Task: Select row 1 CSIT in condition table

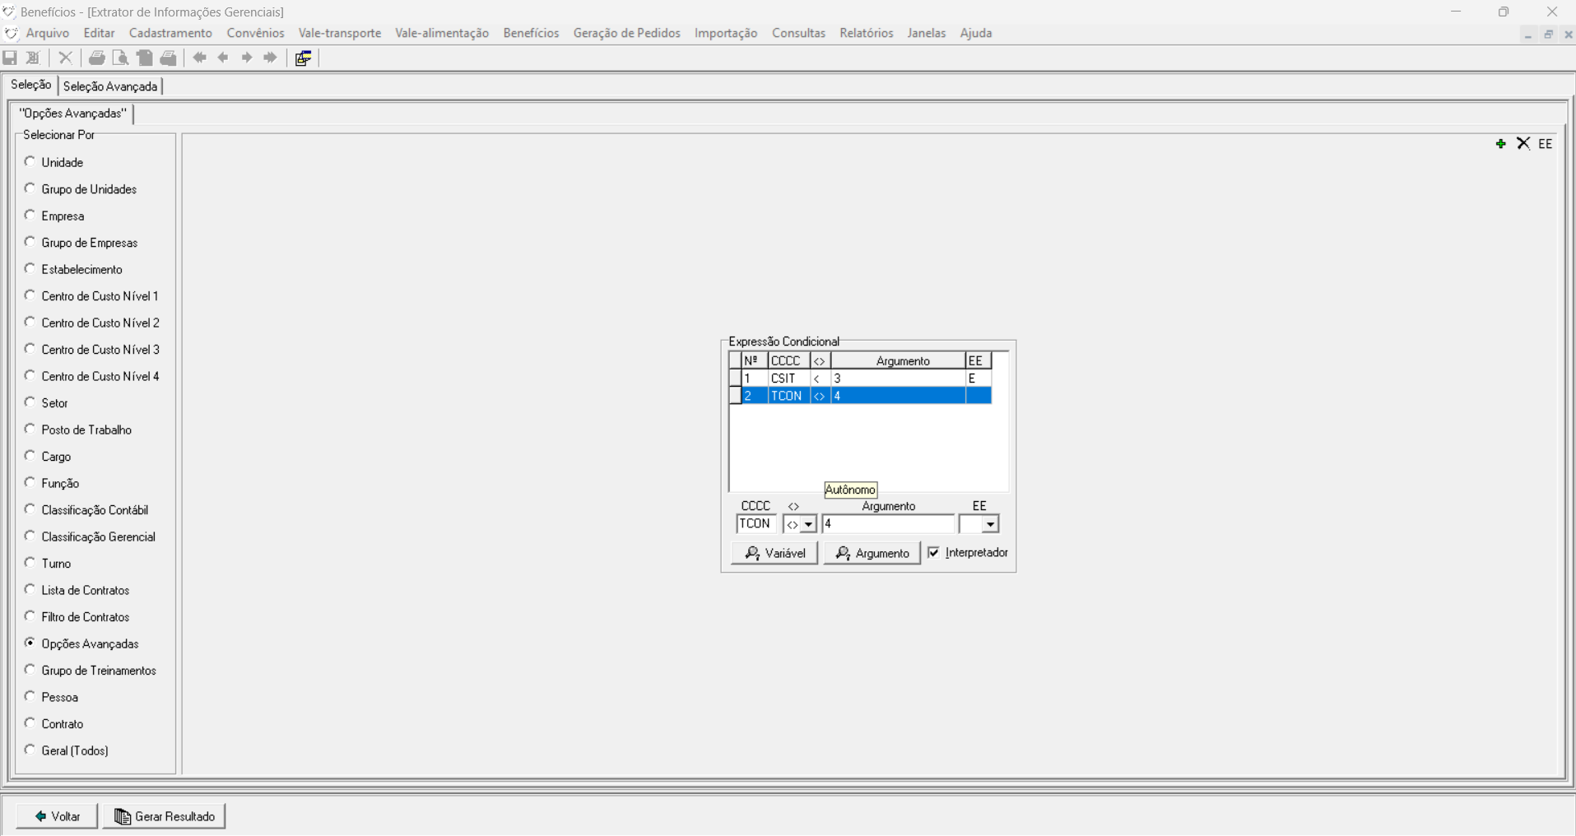Action: (x=860, y=379)
